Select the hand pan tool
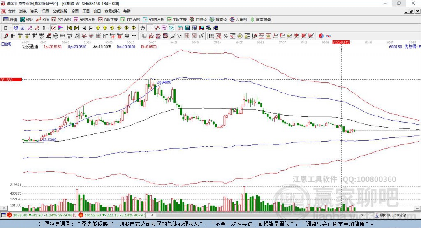Screen dimensions: 421x228 [143, 28]
